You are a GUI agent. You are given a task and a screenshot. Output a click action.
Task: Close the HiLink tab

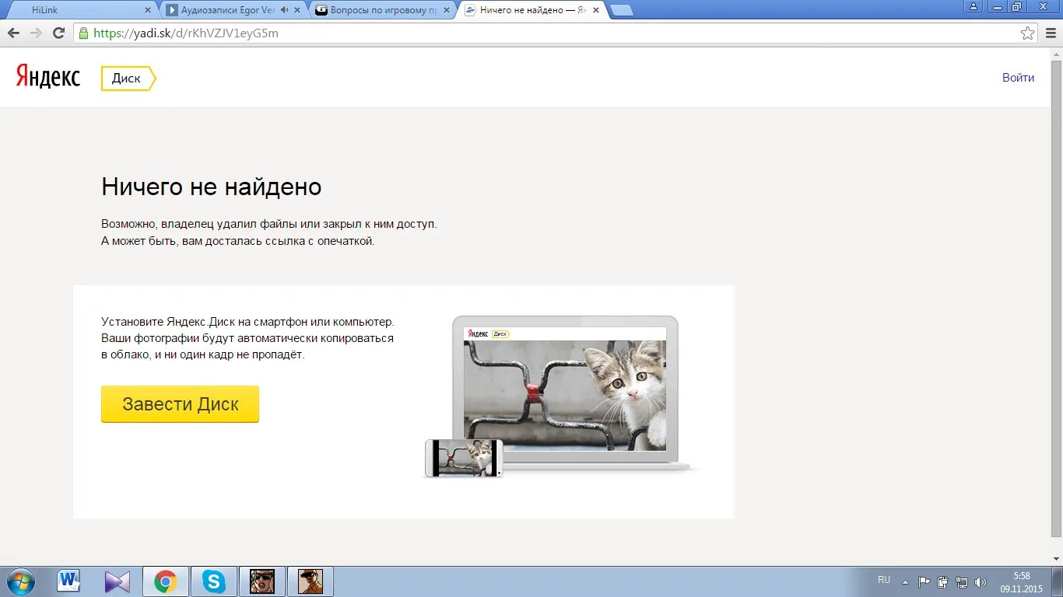pyautogui.click(x=148, y=10)
